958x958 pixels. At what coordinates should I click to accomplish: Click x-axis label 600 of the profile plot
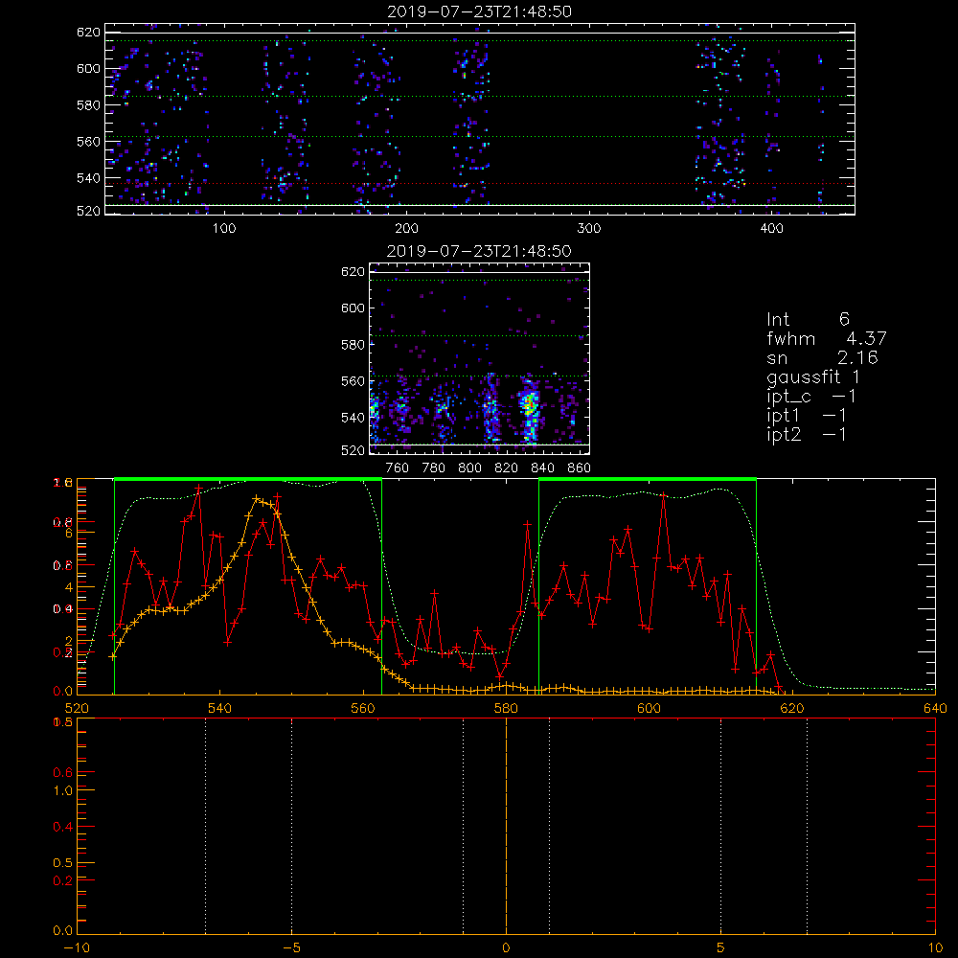649,709
